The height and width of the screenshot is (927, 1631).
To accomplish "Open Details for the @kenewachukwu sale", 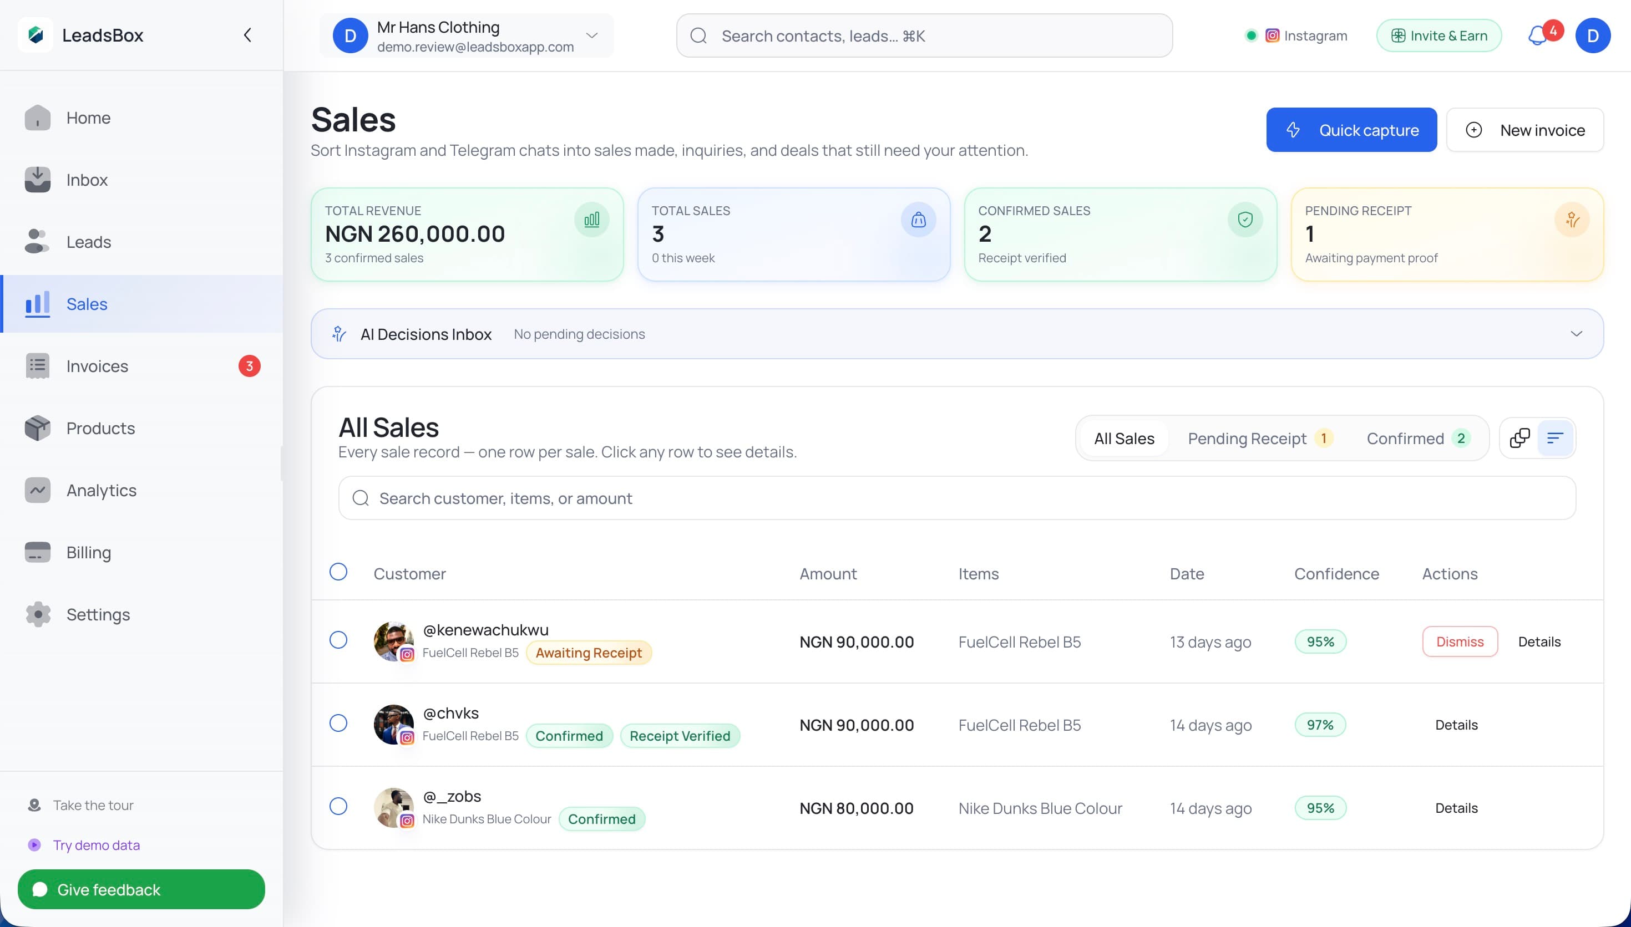I will click(1539, 642).
